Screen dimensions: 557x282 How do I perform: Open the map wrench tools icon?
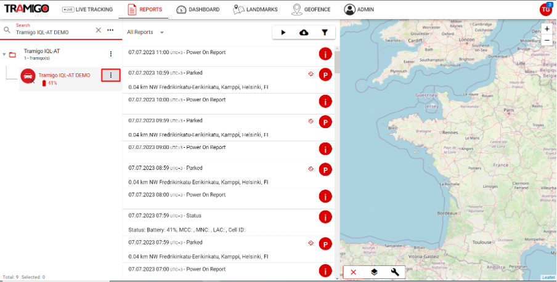[395, 272]
